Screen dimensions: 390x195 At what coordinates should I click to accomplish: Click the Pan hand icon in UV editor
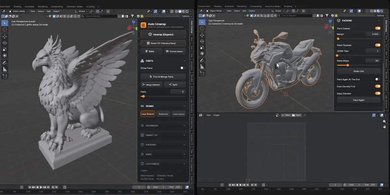click(384, 127)
